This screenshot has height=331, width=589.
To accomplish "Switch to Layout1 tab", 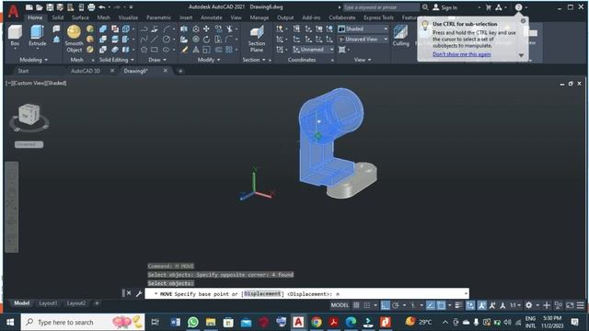I will click(48, 302).
